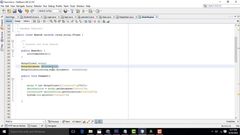The width and height of the screenshot is (240, 135).
Task: Click the Comment icon in editor toolbar
Action: pyautogui.click(x=104, y=21)
